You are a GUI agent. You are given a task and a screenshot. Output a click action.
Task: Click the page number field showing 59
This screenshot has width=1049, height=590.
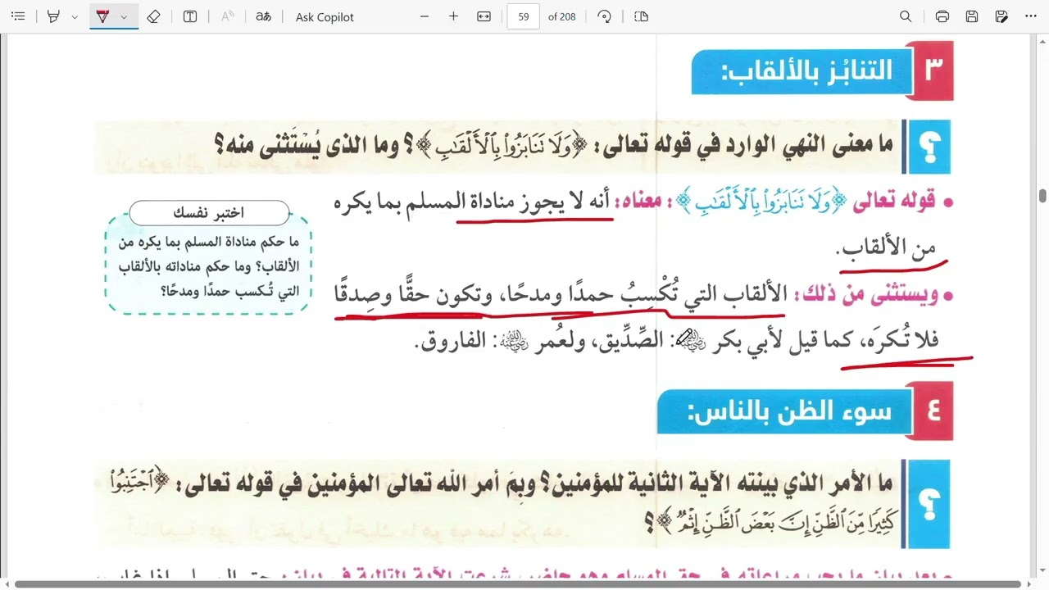point(523,16)
